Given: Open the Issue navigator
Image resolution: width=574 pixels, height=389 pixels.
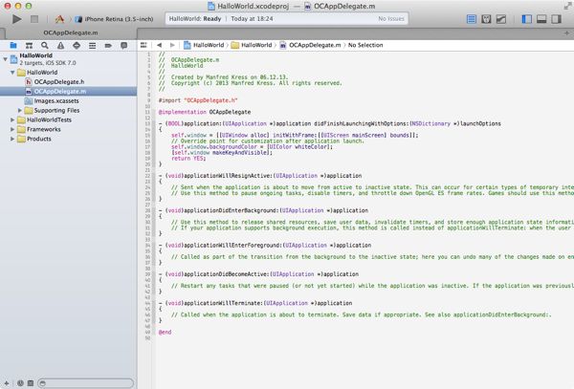Looking at the screenshot, I should (x=61, y=45).
